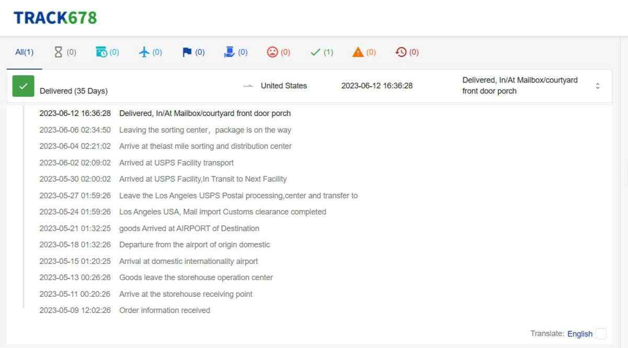Filter by red sad face status
The height and width of the screenshot is (348, 628).
(x=272, y=52)
